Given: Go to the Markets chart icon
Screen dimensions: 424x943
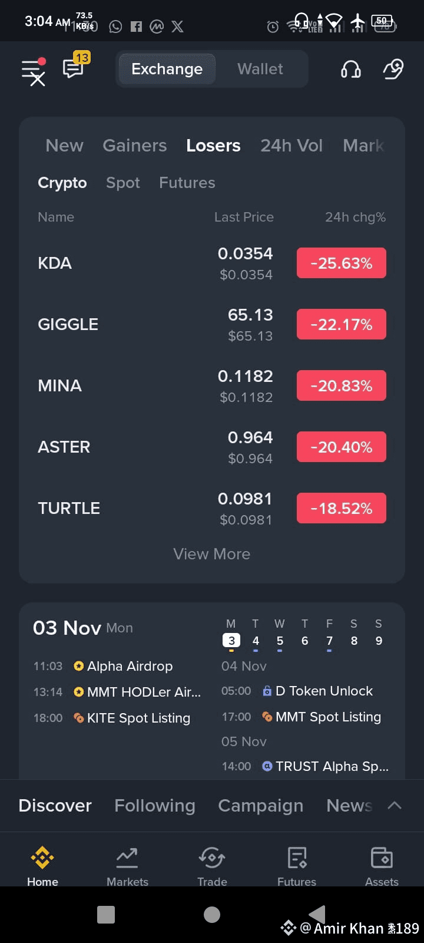Looking at the screenshot, I should coord(127,858).
